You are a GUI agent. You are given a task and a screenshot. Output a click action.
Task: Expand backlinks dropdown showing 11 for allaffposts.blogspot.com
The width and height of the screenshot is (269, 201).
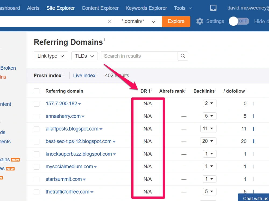tap(208, 129)
